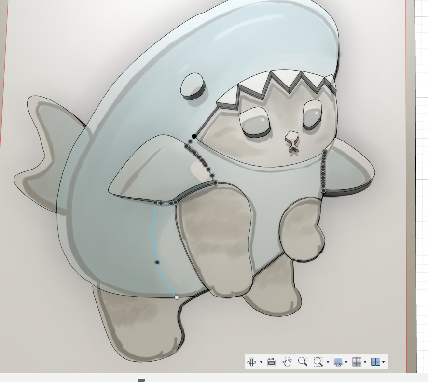This screenshot has height=382, width=428.
Task: Select the spline handle point on blue curve midsection
Action: pos(157,262)
